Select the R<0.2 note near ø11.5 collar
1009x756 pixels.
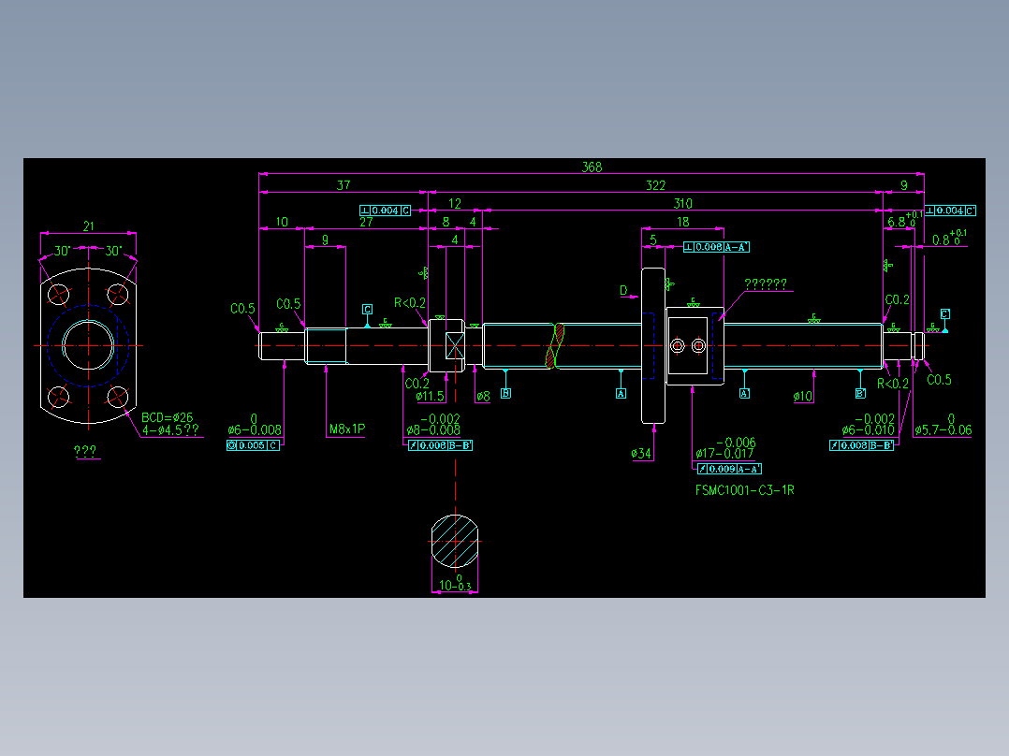pyautogui.click(x=410, y=303)
